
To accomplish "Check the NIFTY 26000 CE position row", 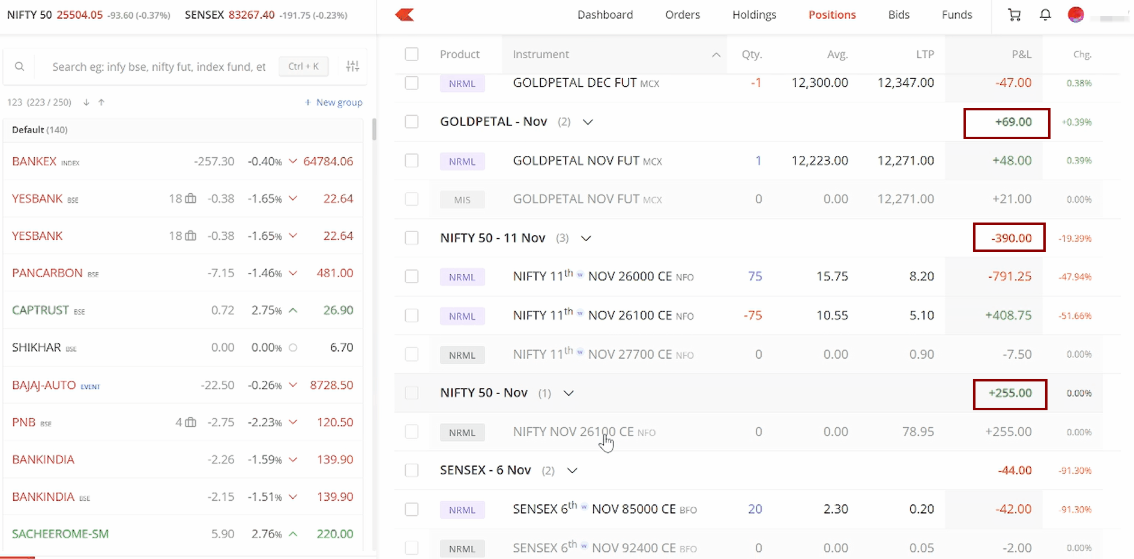I will coord(411,277).
